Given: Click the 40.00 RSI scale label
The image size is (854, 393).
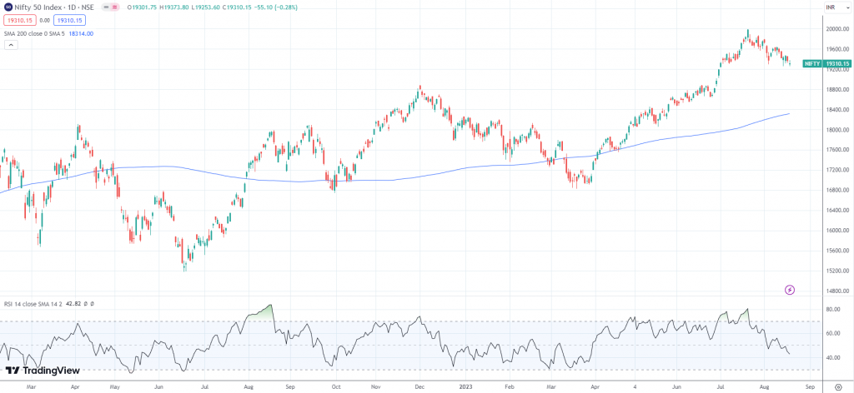Looking at the screenshot, I should coord(834,358).
